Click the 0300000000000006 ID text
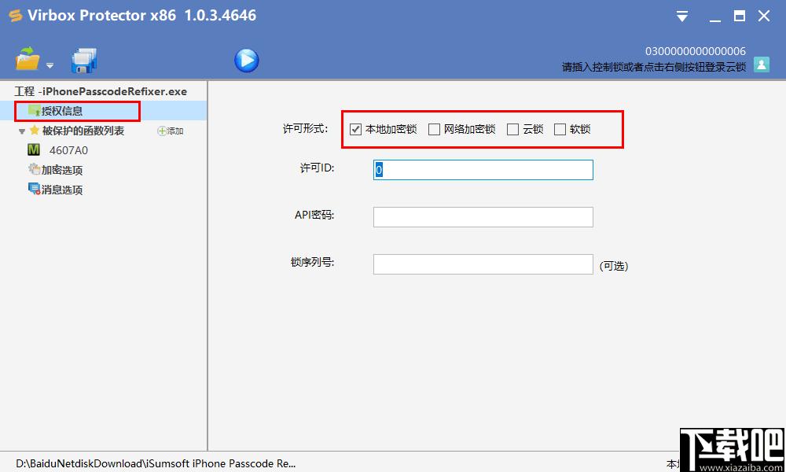Screen dimensions: 786x472 696,51
